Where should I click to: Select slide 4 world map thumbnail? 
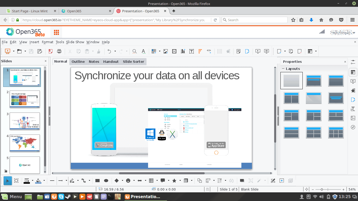click(25, 143)
